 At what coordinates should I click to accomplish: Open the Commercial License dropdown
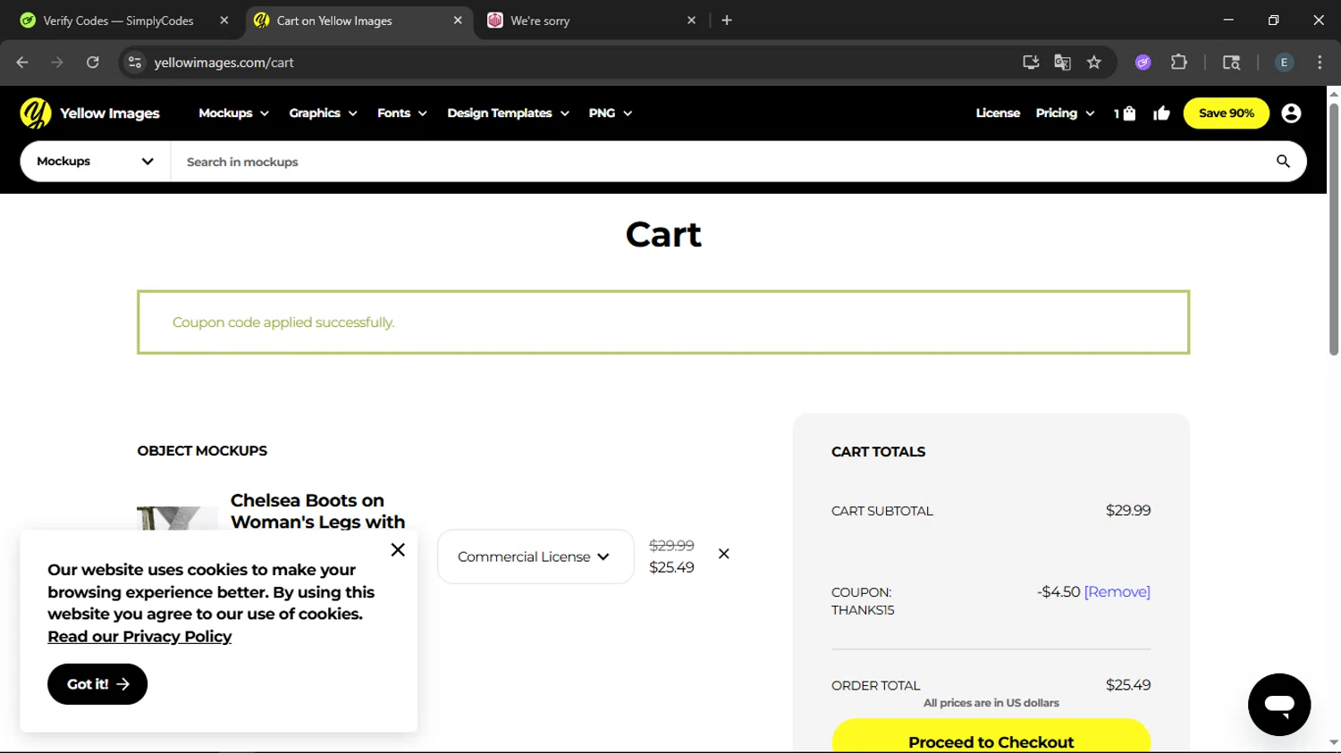pyautogui.click(x=536, y=556)
